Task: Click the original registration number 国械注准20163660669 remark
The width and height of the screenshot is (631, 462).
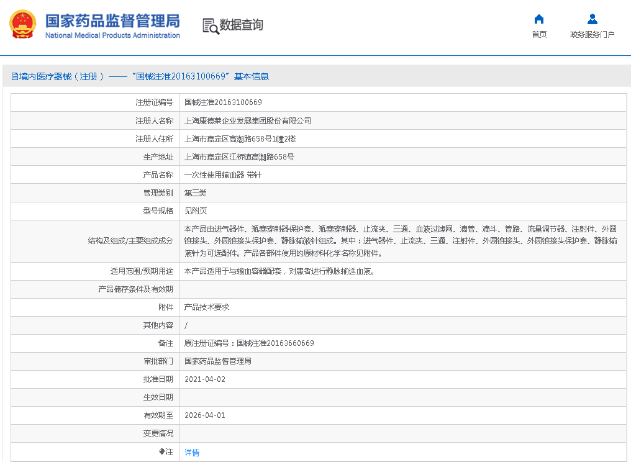Action: pos(249,343)
